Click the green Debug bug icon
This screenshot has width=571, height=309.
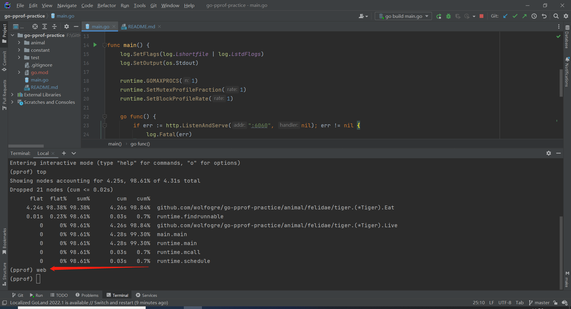(448, 16)
